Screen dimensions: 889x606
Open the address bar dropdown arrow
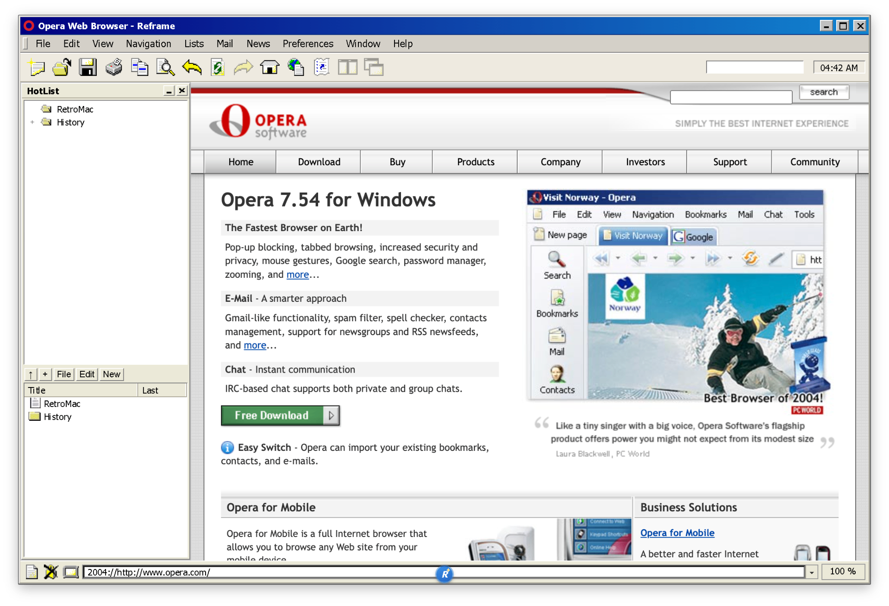812,572
